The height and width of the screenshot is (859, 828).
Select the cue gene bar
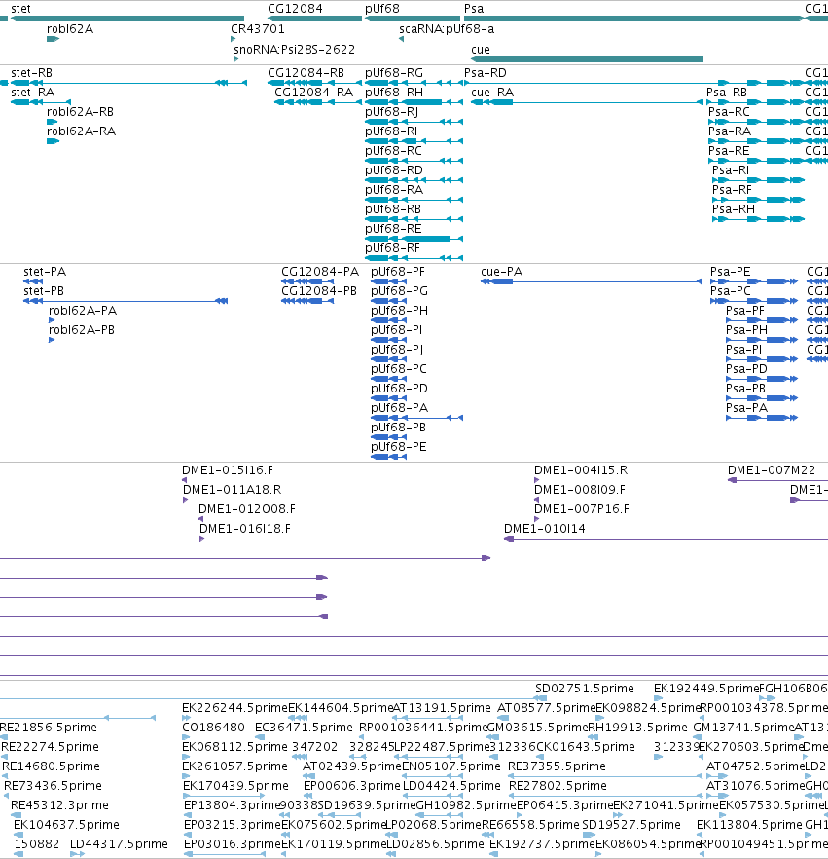[x=588, y=59]
